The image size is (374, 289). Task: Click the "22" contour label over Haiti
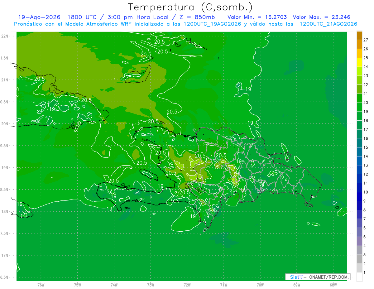193,169
